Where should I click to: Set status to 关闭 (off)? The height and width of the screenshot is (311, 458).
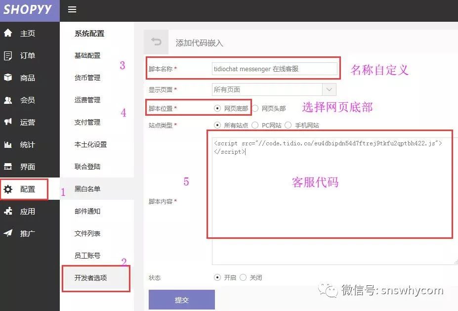244,277
